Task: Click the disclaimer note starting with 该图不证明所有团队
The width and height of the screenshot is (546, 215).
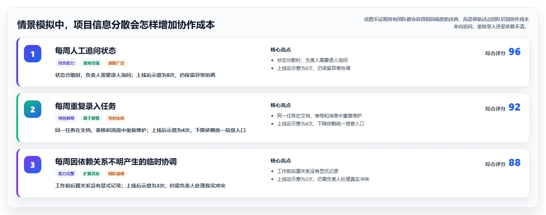Action: coord(446,23)
